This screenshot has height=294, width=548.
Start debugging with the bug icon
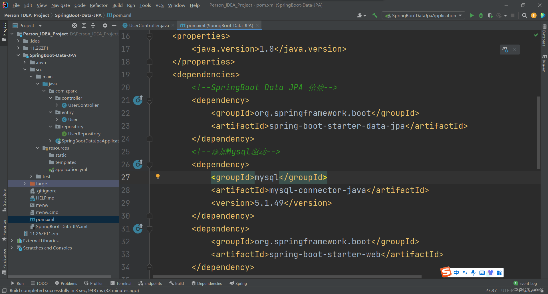pyautogui.click(x=481, y=15)
